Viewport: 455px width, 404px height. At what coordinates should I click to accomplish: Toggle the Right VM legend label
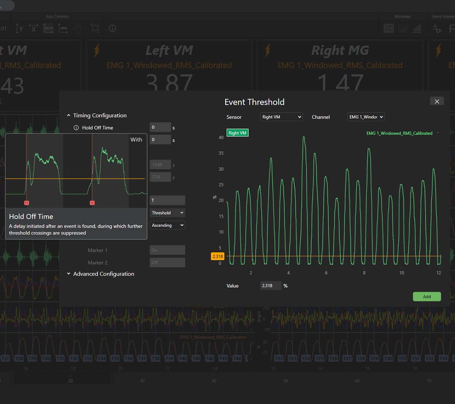pyautogui.click(x=237, y=133)
